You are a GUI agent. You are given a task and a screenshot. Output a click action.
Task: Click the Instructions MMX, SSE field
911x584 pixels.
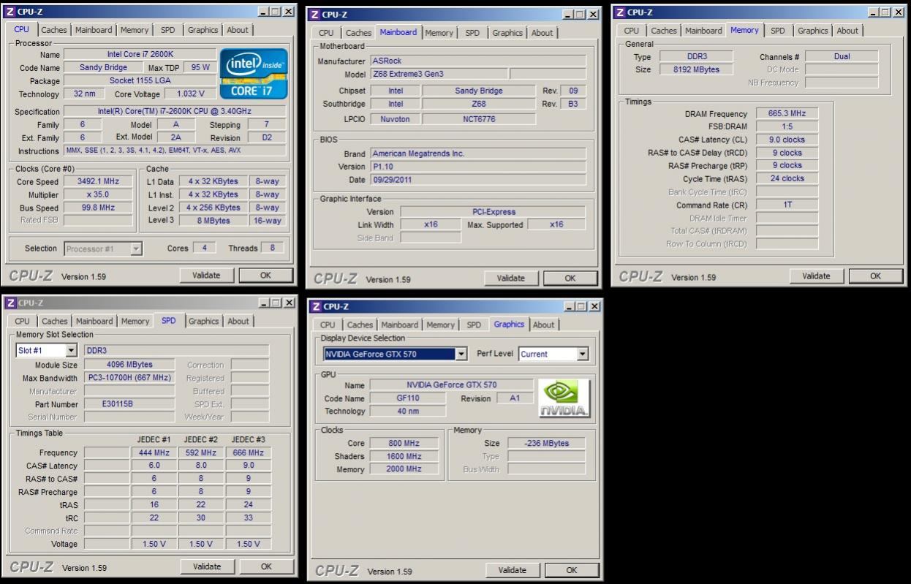pos(175,151)
